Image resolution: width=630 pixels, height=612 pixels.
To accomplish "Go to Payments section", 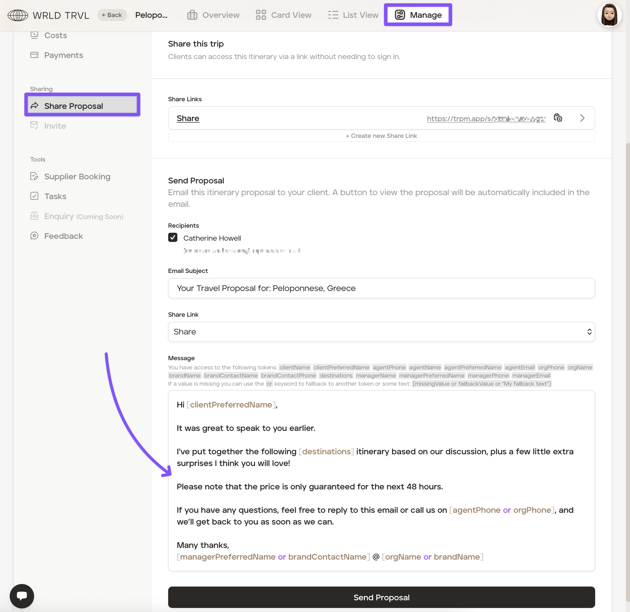I will (63, 55).
